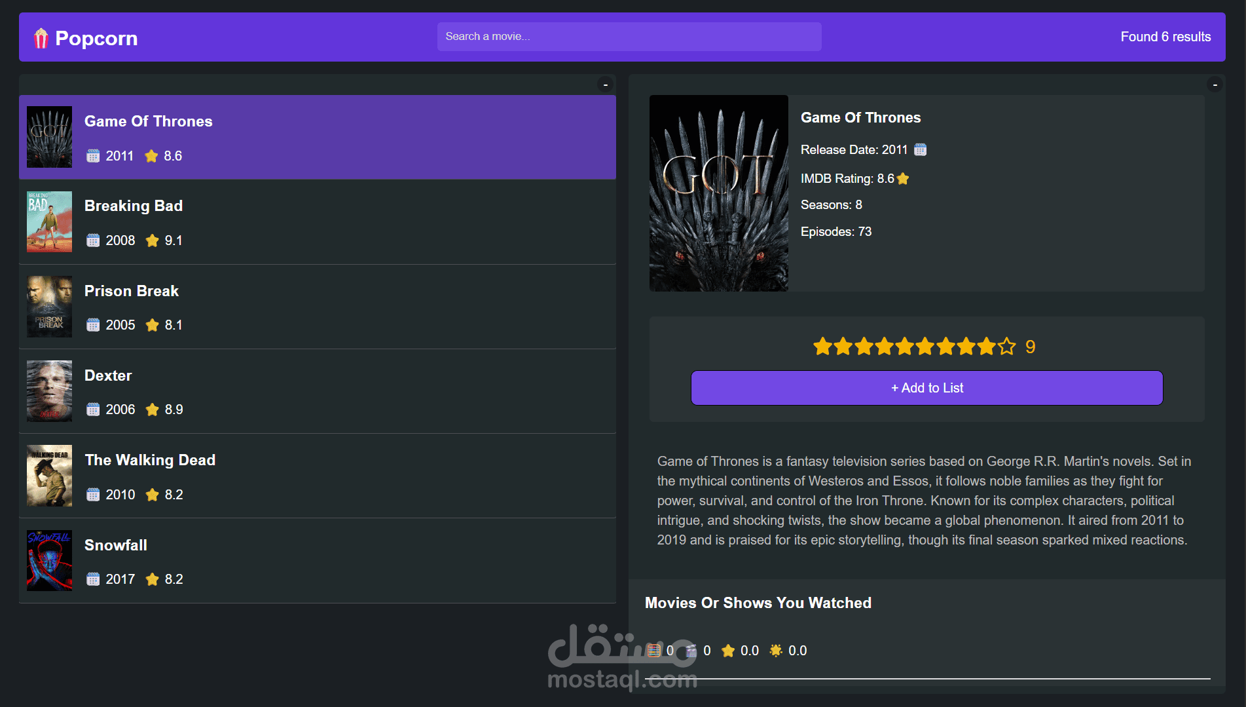Select Snowfall in results list
Image resolution: width=1246 pixels, height=707 pixels.
click(x=318, y=561)
